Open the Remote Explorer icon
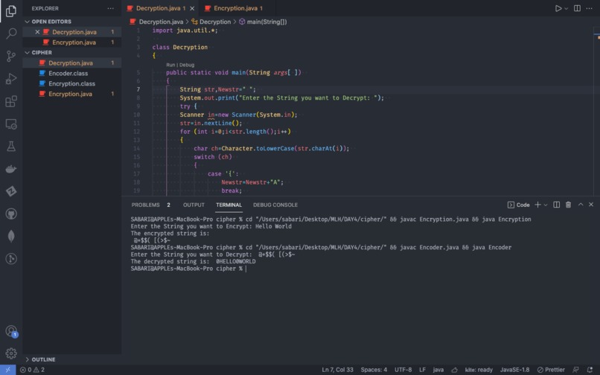 click(x=11, y=124)
